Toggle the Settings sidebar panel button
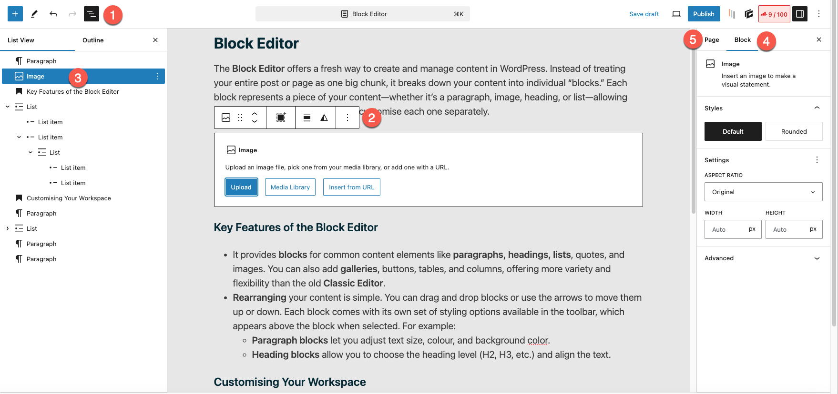This screenshot has width=838, height=394. (800, 14)
